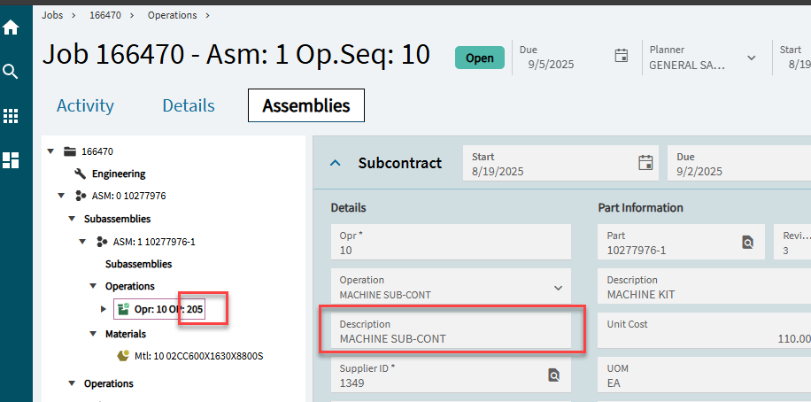Expand Opr: 10 operation tree node
The height and width of the screenshot is (402, 811).
(104, 309)
